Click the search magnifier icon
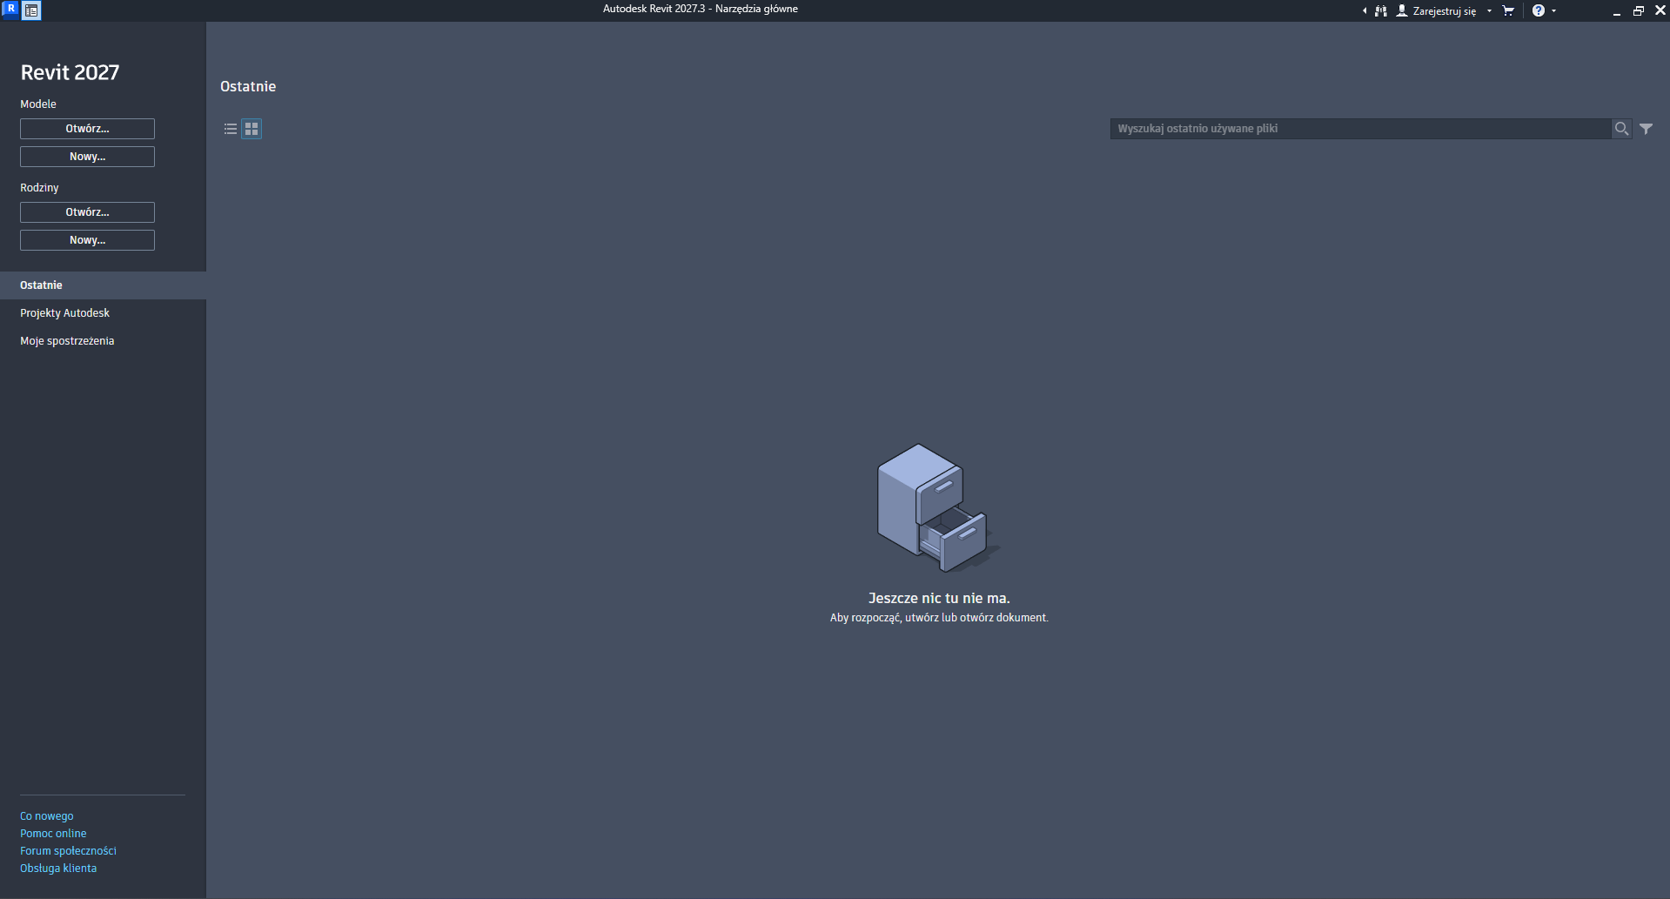Viewport: 1670px width, 899px height. 1621,129
